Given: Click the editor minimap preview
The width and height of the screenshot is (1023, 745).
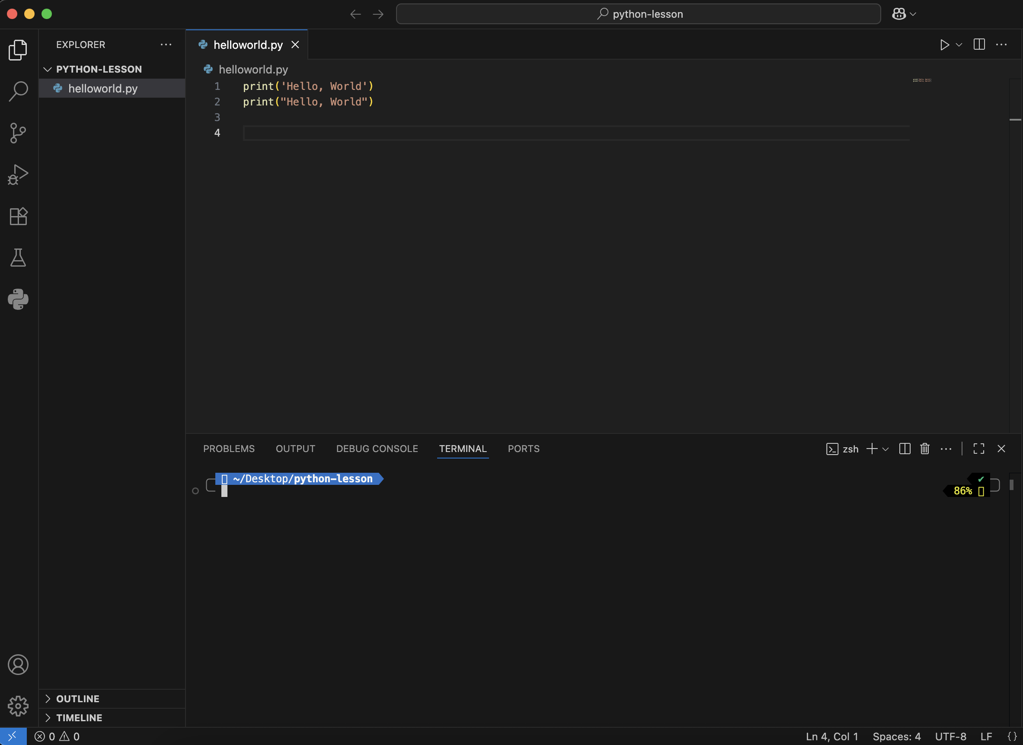Looking at the screenshot, I should [922, 80].
